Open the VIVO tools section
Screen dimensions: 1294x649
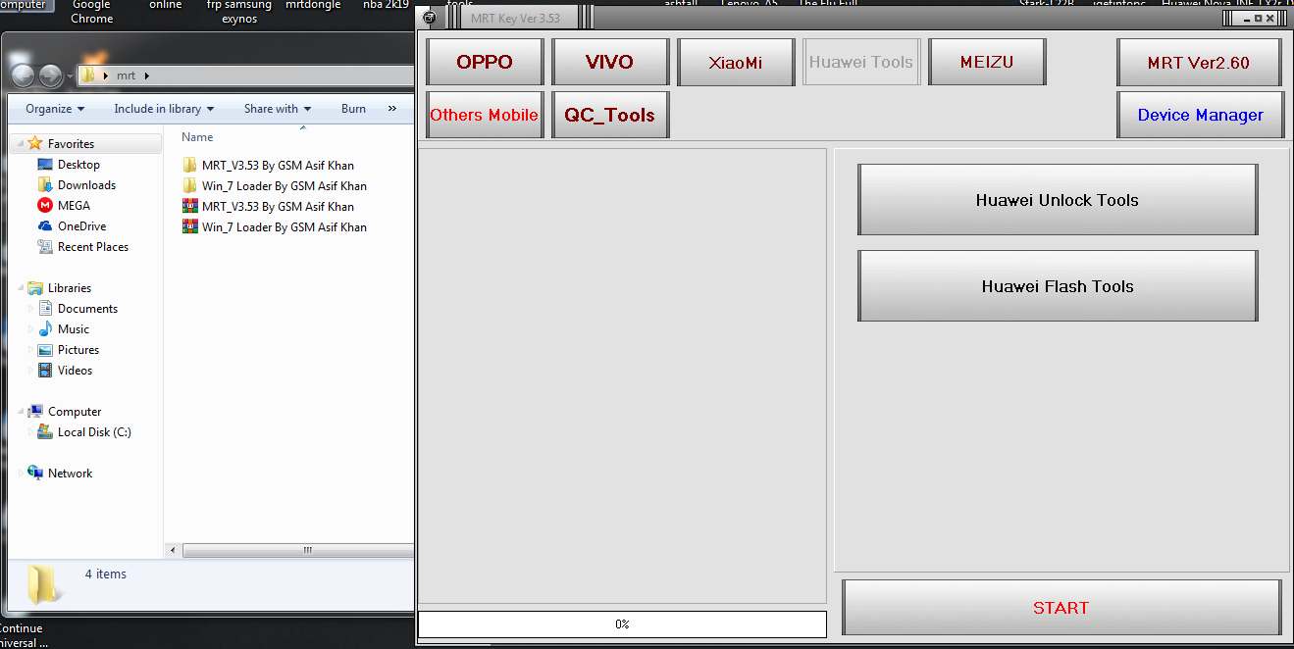(610, 62)
